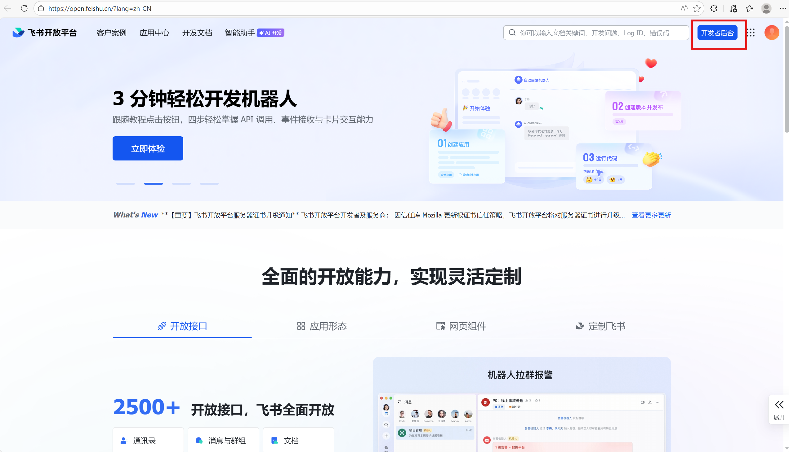This screenshot has height=452, width=789.
Task: Click the 立即体验 button
Action: click(x=148, y=148)
